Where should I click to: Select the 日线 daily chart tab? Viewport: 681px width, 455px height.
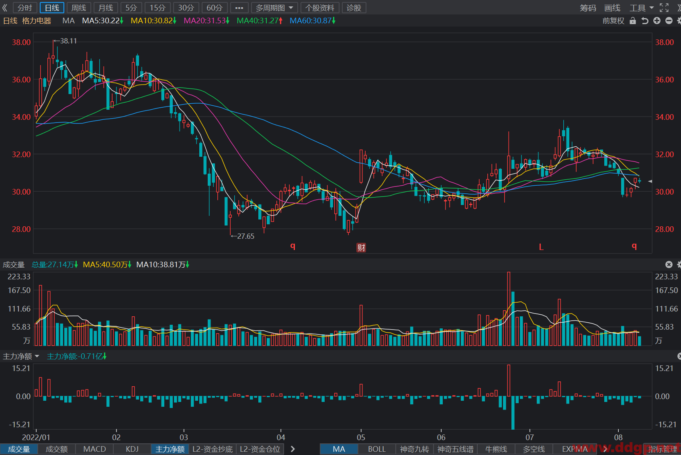52,8
